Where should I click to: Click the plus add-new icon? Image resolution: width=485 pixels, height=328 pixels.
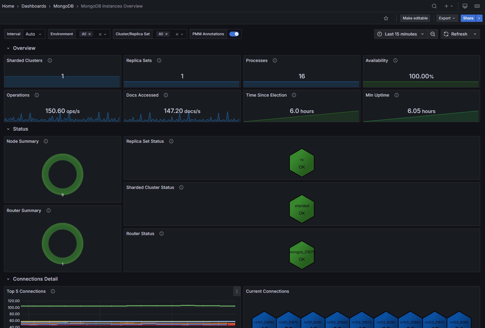449,6
